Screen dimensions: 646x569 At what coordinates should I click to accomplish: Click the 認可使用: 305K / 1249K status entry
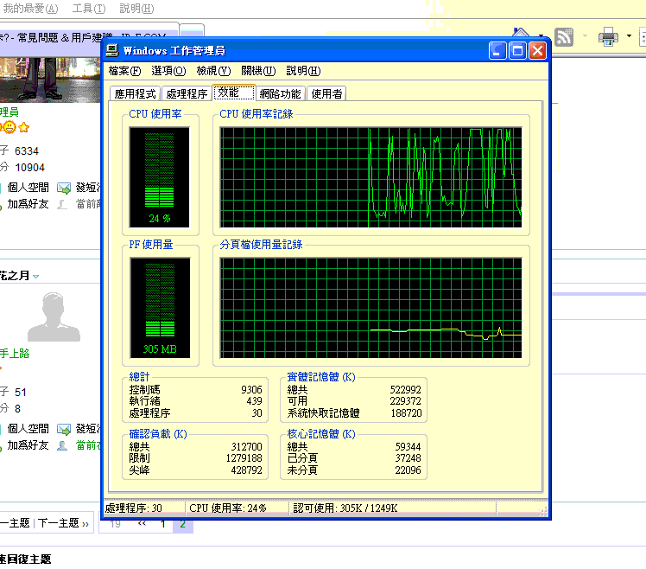pos(345,508)
